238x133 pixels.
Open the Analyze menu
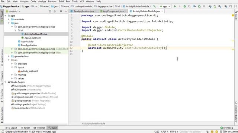(42, 1)
